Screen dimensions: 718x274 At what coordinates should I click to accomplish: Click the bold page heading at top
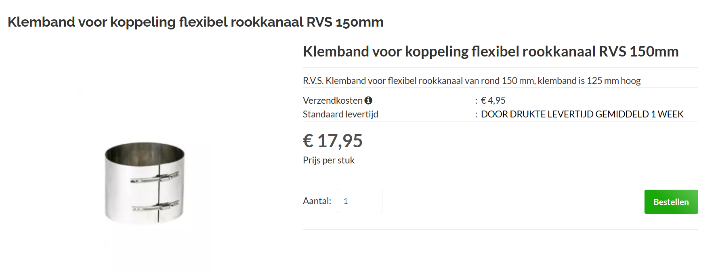(x=195, y=22)
